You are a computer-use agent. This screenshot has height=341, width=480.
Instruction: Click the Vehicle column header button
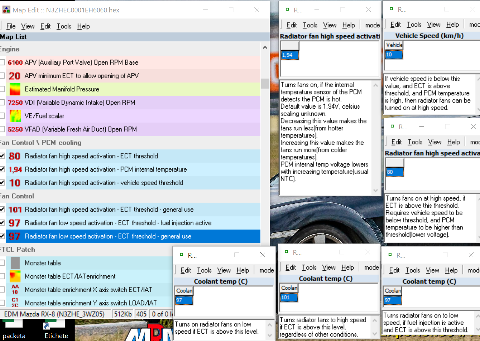(394, 45)
